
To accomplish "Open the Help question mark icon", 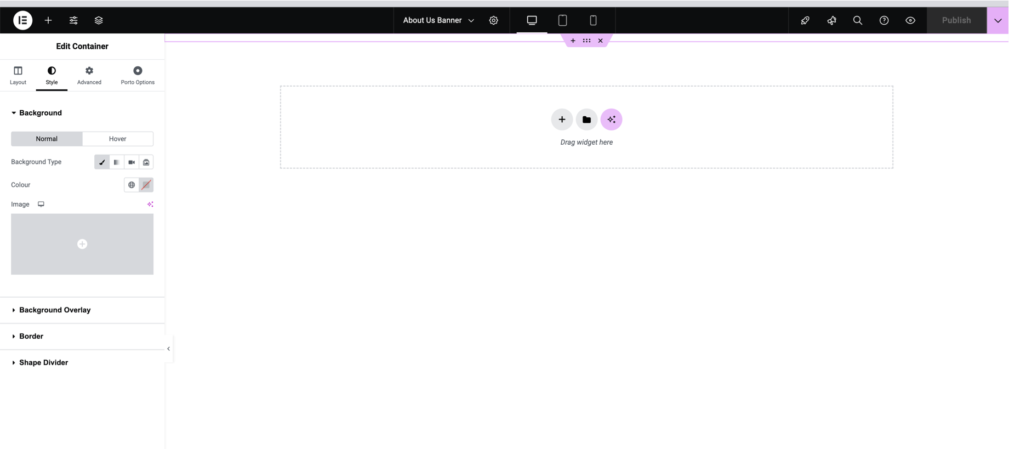I will pos(884,20).
